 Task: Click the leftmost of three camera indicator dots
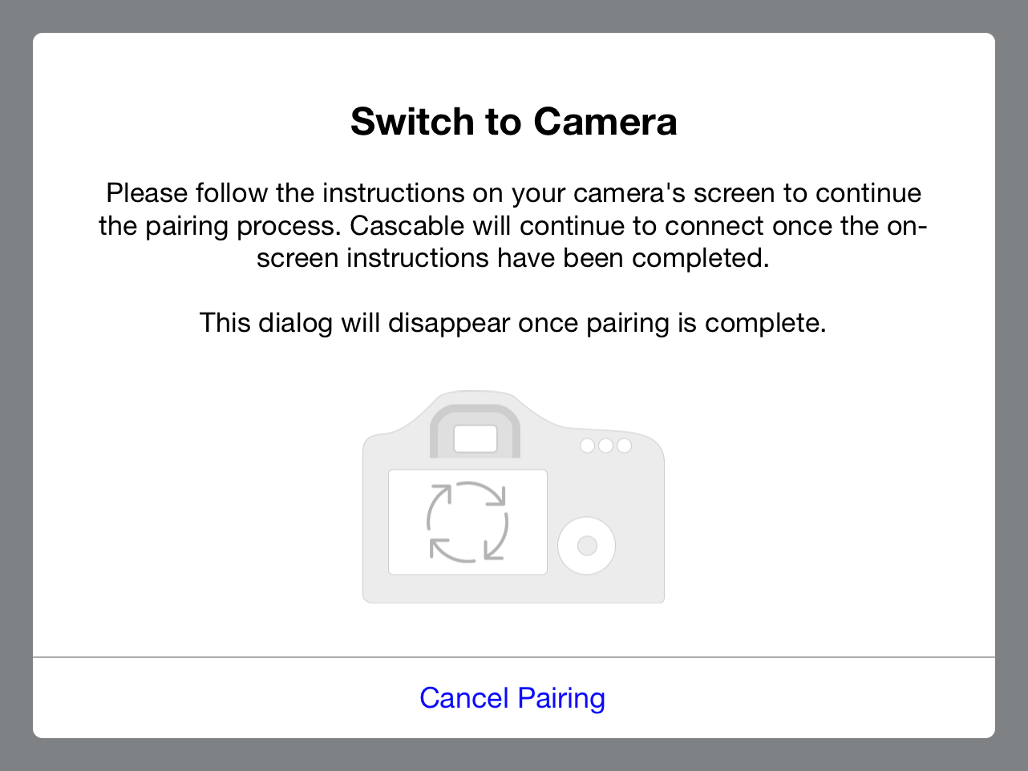click(587, 446)
